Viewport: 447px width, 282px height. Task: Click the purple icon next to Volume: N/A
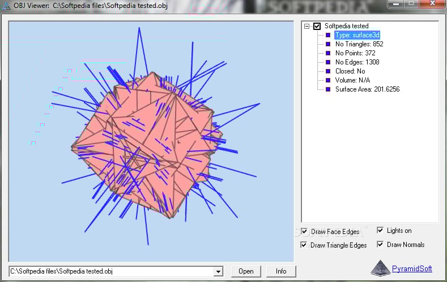tap(328, 80)
